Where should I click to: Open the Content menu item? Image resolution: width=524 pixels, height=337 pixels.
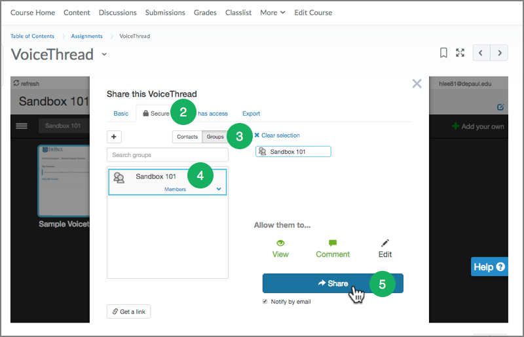pyautogui.click(x=77, y=12)
